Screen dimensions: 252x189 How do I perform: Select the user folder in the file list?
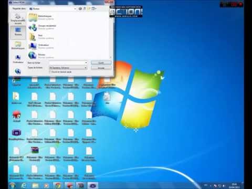coord(41,37)
